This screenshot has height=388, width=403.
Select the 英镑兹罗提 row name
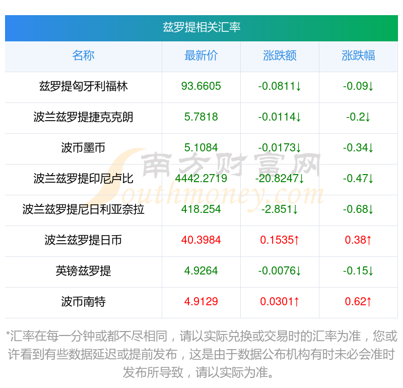click(x=83, y=271)
